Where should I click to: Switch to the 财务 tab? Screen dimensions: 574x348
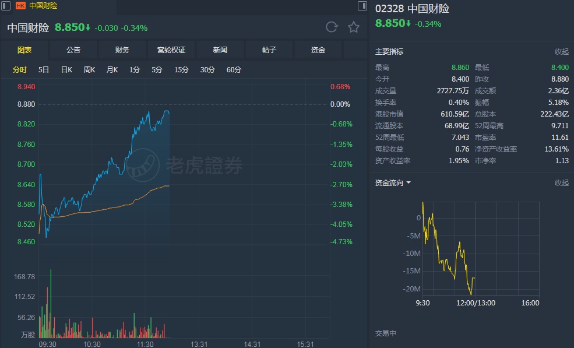click(x=122, y=50)
